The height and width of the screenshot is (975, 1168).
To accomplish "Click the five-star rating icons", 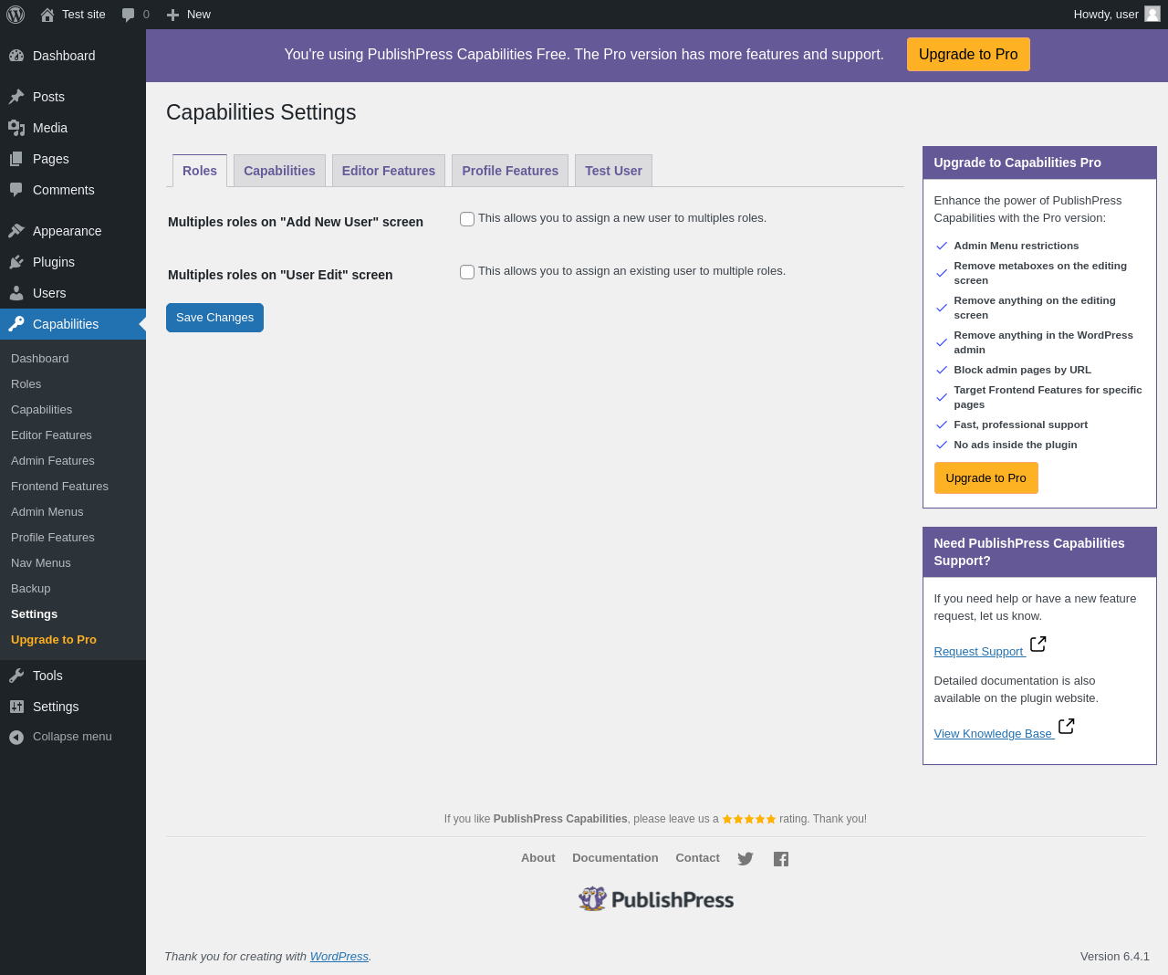I will [749, 819].
